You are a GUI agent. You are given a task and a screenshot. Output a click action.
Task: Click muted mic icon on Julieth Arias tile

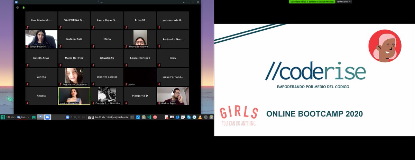pyautogui.click(x=27, y=65)
